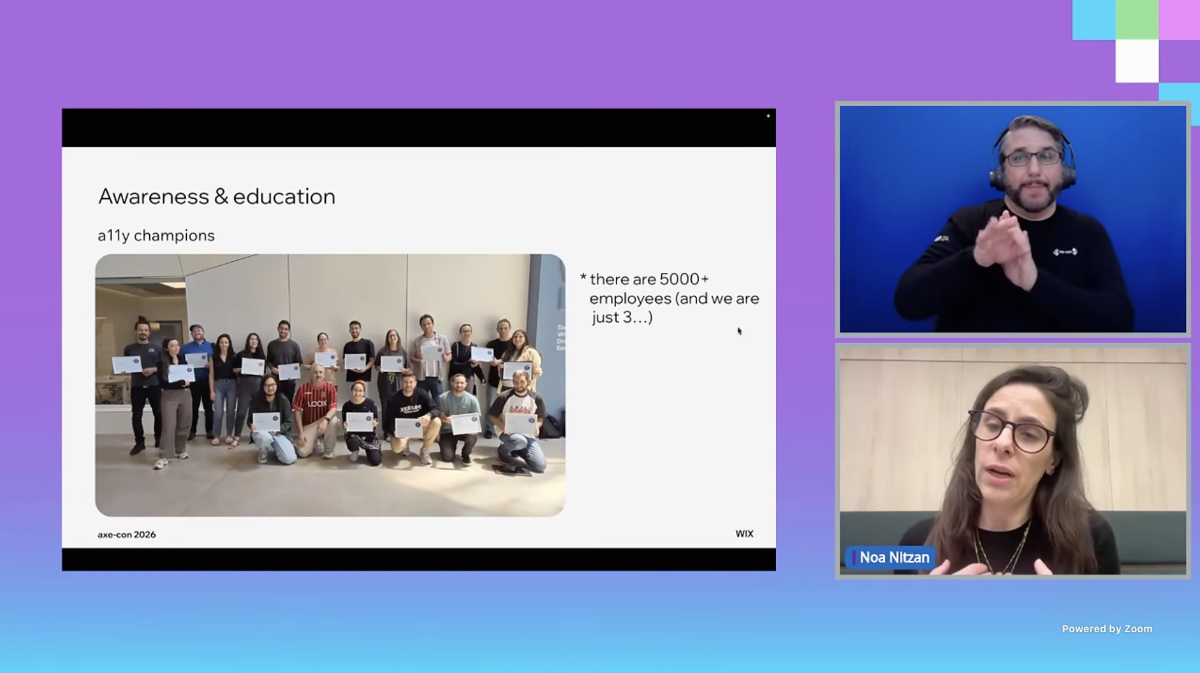Viewport: 1200px width, 673px height.
Task: Click the mouse pointer shown on the slide
Action: click(x=739, y=331)
